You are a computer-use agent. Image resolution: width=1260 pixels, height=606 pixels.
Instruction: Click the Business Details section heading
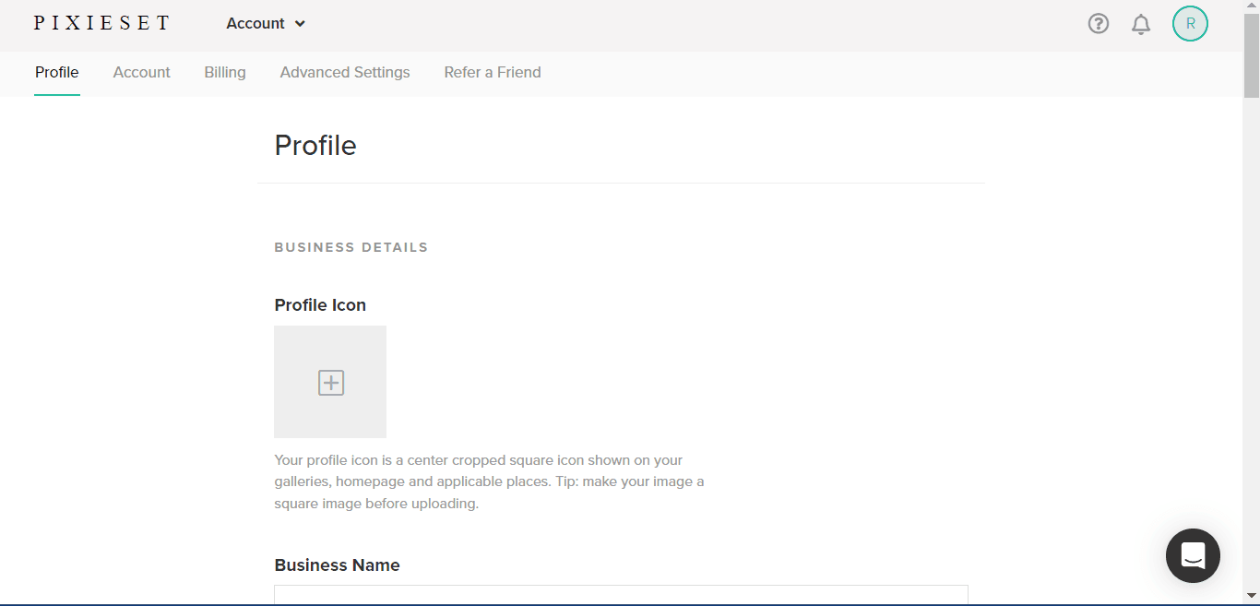[351, 247]
